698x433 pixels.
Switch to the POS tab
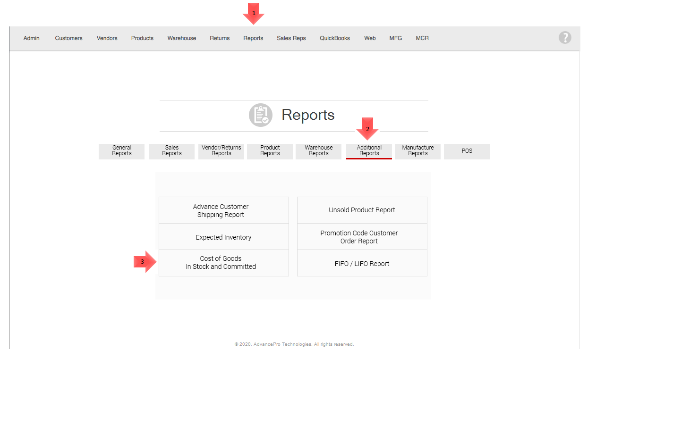click(x=467, y=151)
